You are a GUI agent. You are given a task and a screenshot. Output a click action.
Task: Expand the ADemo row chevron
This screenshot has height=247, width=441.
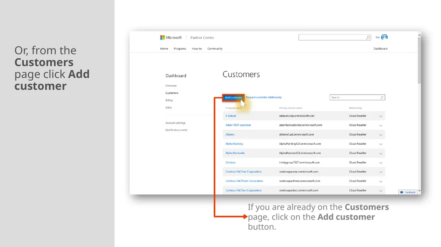381,135
